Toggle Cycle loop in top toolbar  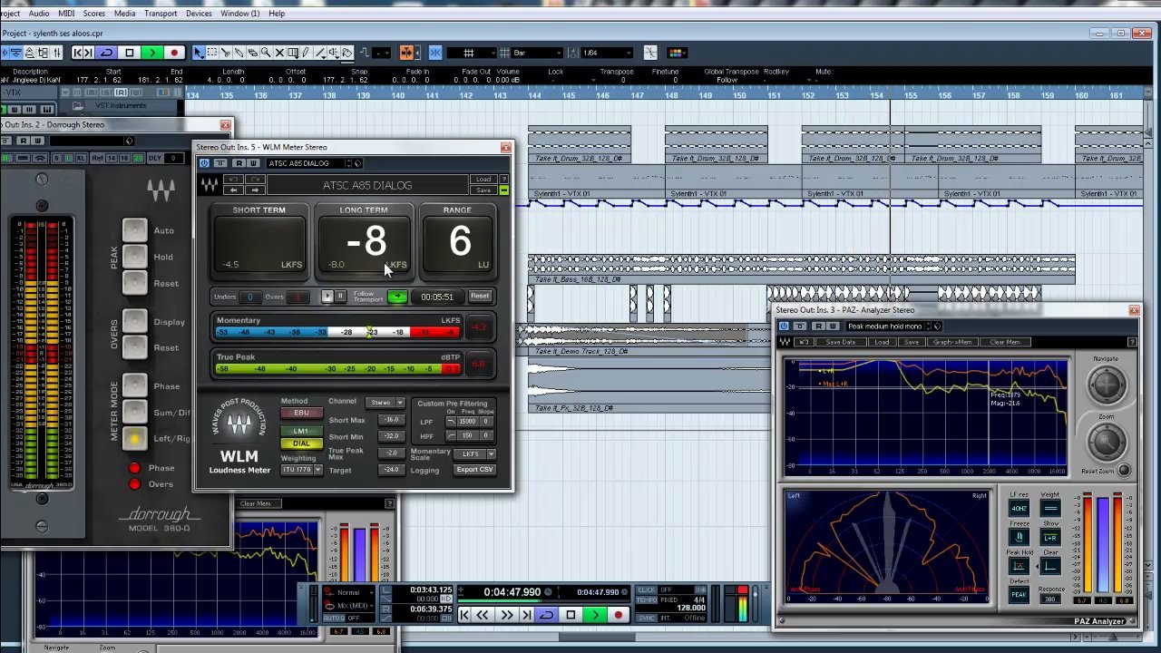[107, 53]
